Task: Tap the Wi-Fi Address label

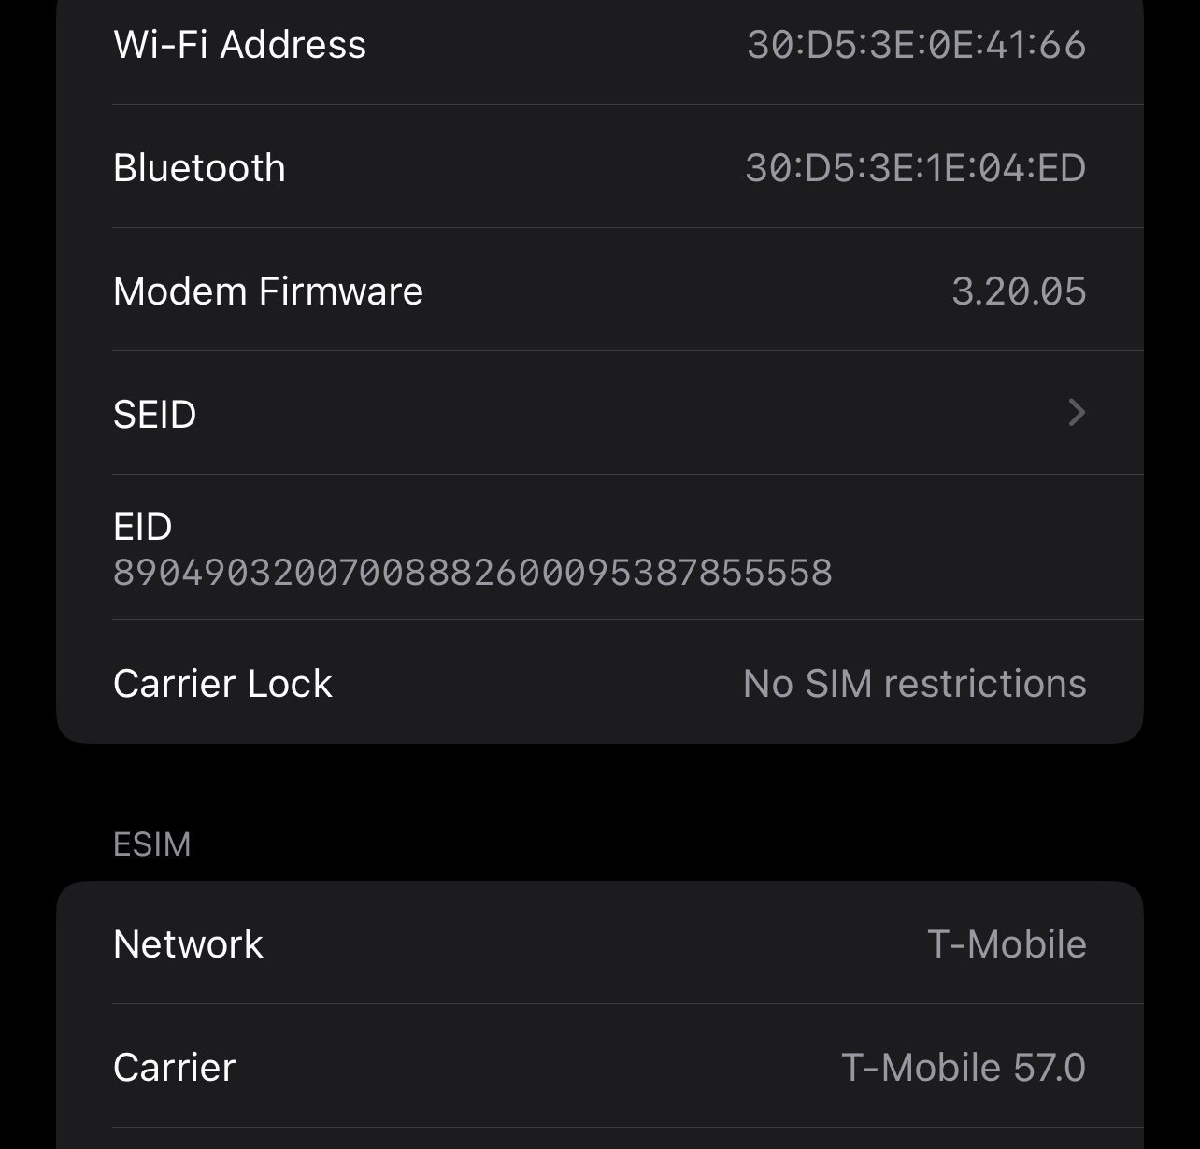Action: click(x=239, y=45)
